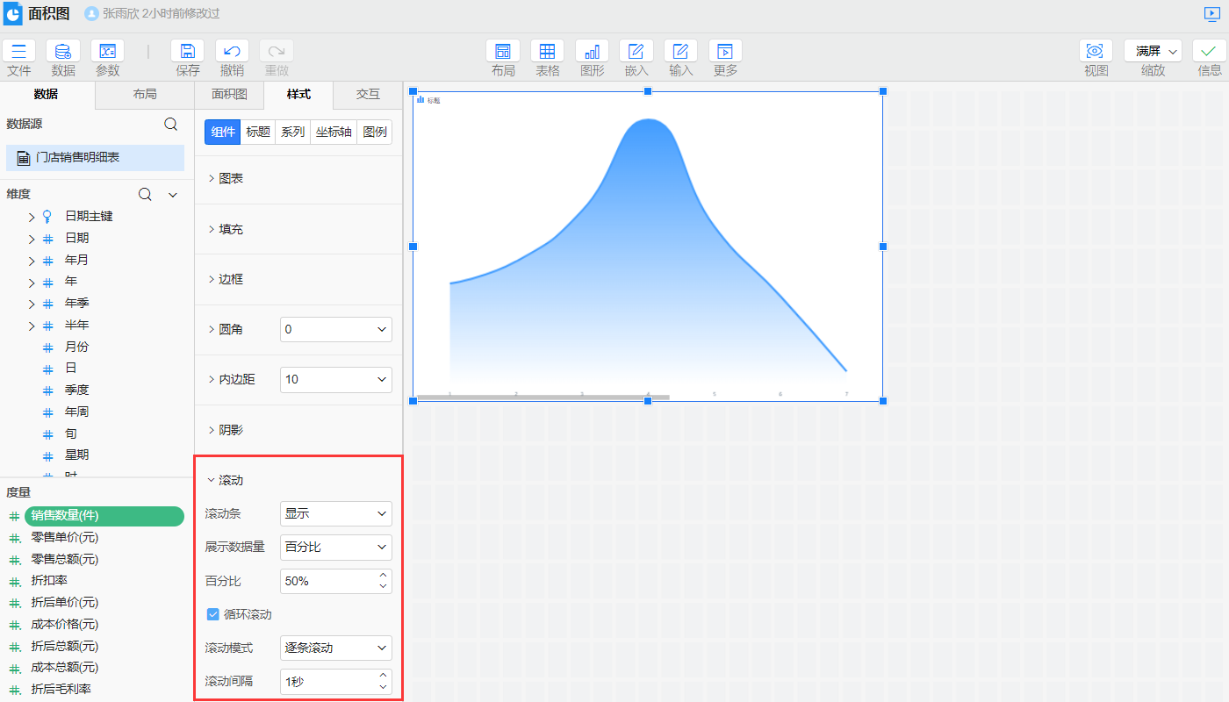Click the Save (保存) toolbar icon
The width and height of the screenshot is (1229, 702).
(x=187, y=51)
